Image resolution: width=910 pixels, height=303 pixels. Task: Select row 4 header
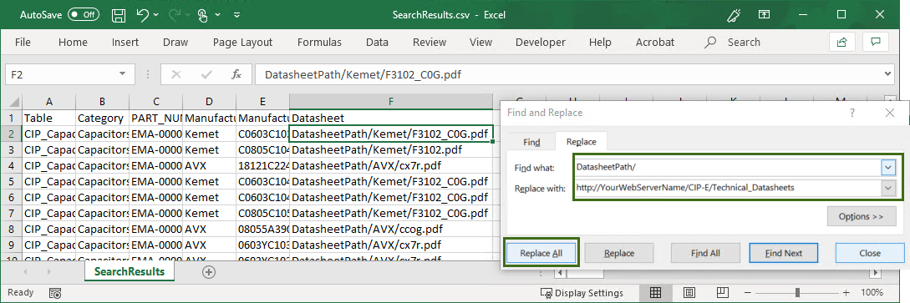click(12, 165)
